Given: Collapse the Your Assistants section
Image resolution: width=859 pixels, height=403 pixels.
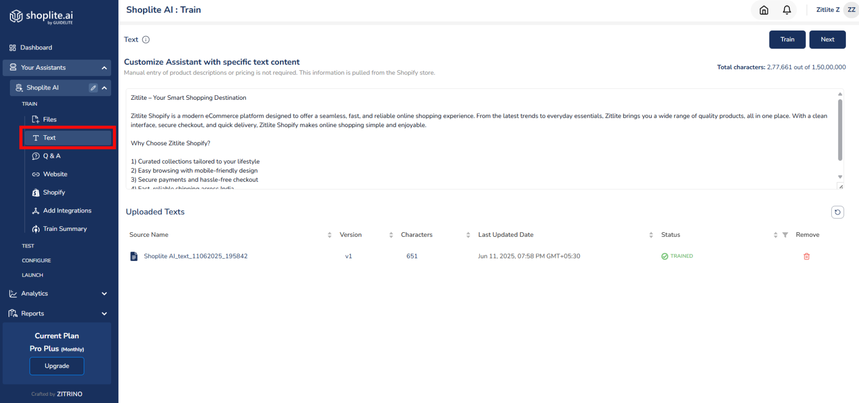Looking at the screenshot, I should click(x=104, y=68).
